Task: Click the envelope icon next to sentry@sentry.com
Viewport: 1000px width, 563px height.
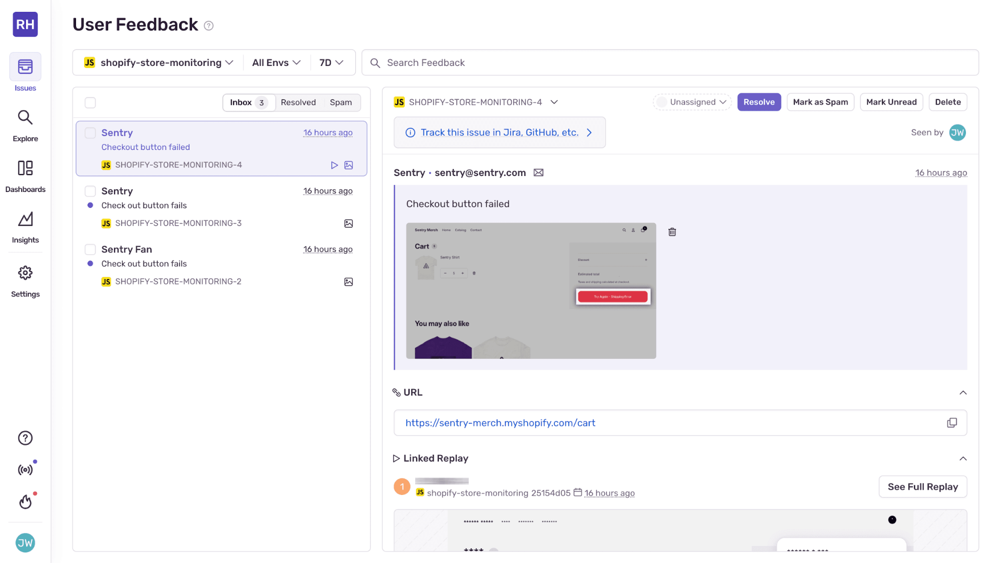Action: click(538, 172)
